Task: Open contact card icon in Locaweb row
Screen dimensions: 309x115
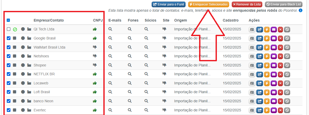Action: tap(252, 83)
